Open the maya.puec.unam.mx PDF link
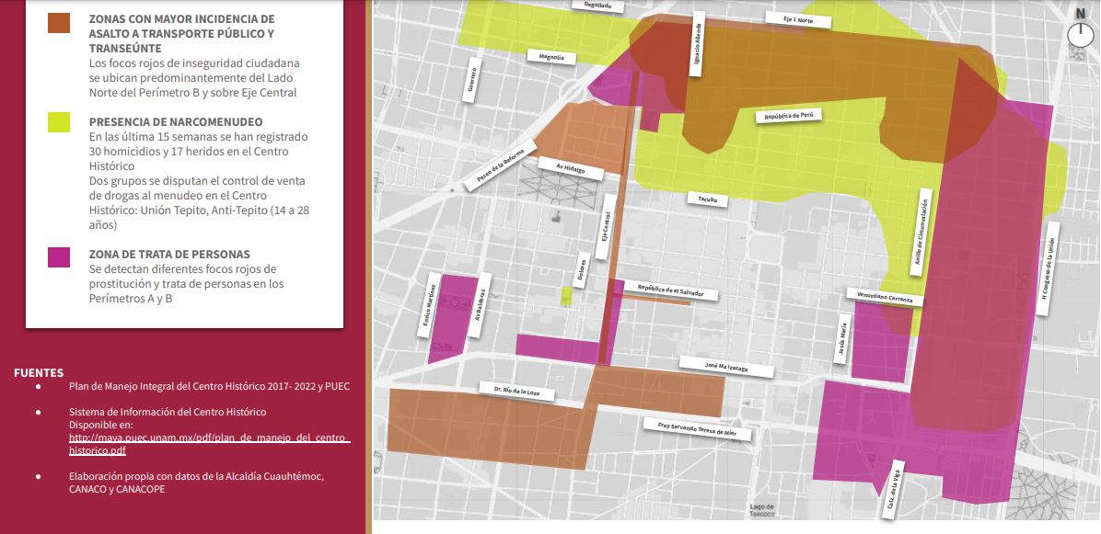This screenshot has width=1101, height=534. 209,444
